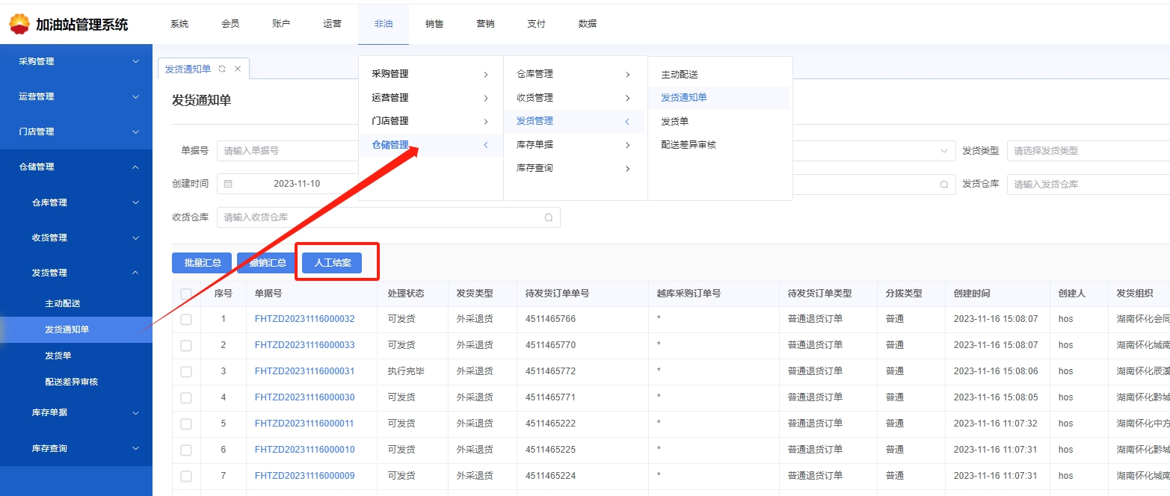This screenshot has height=496, width=1170.
Task: Click the 批量汇总 button
Action: (202, 263)
